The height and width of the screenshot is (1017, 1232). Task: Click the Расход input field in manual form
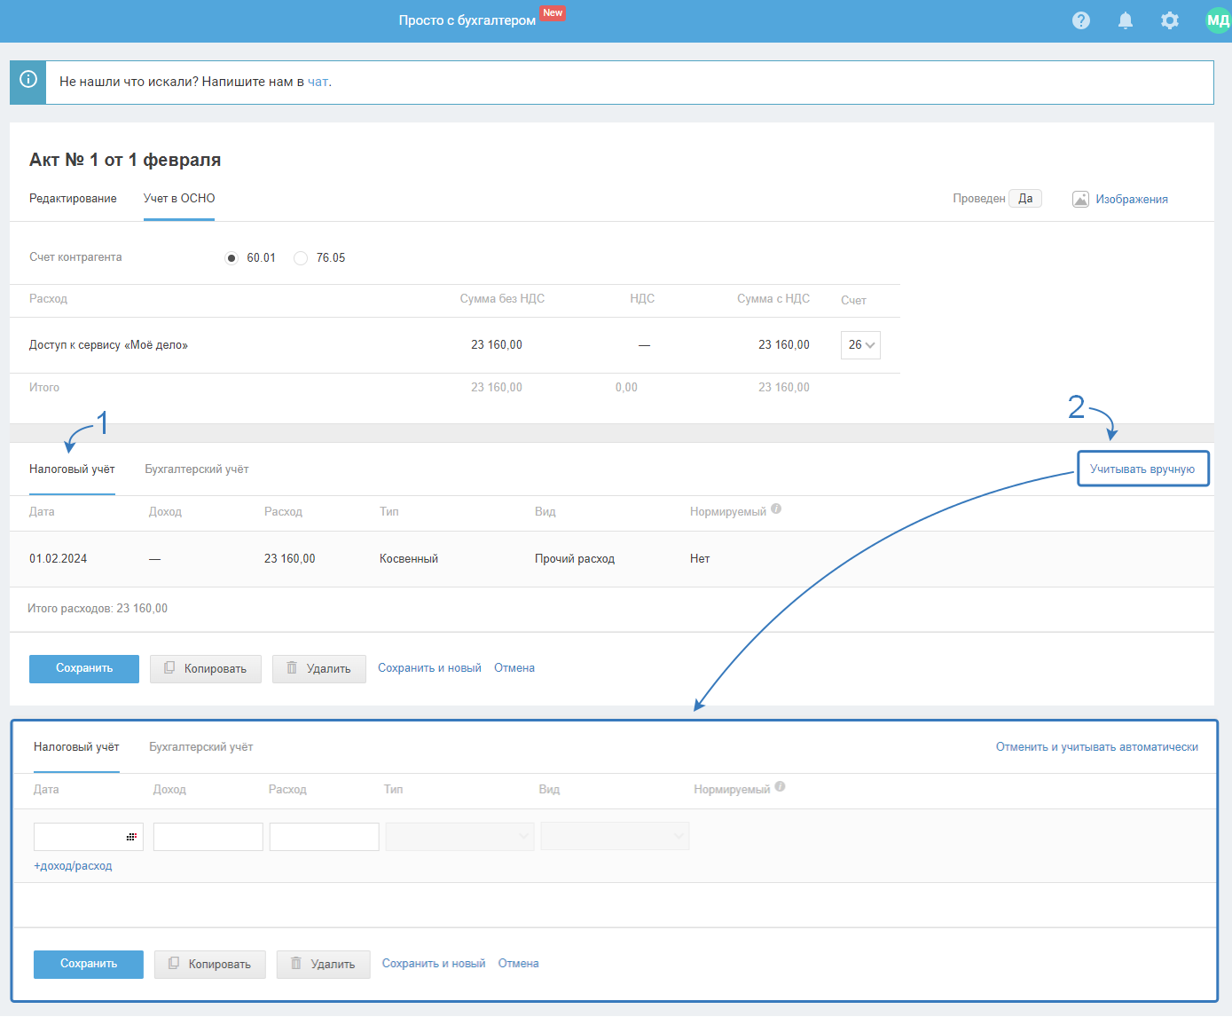pyautogui.click(x=324, y=837)
